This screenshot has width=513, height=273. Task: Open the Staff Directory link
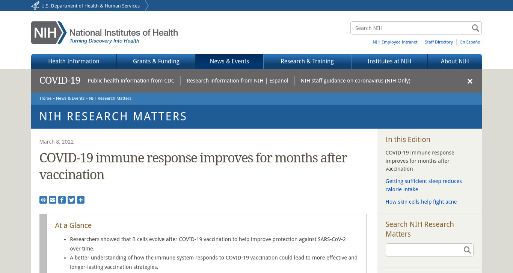439,42
